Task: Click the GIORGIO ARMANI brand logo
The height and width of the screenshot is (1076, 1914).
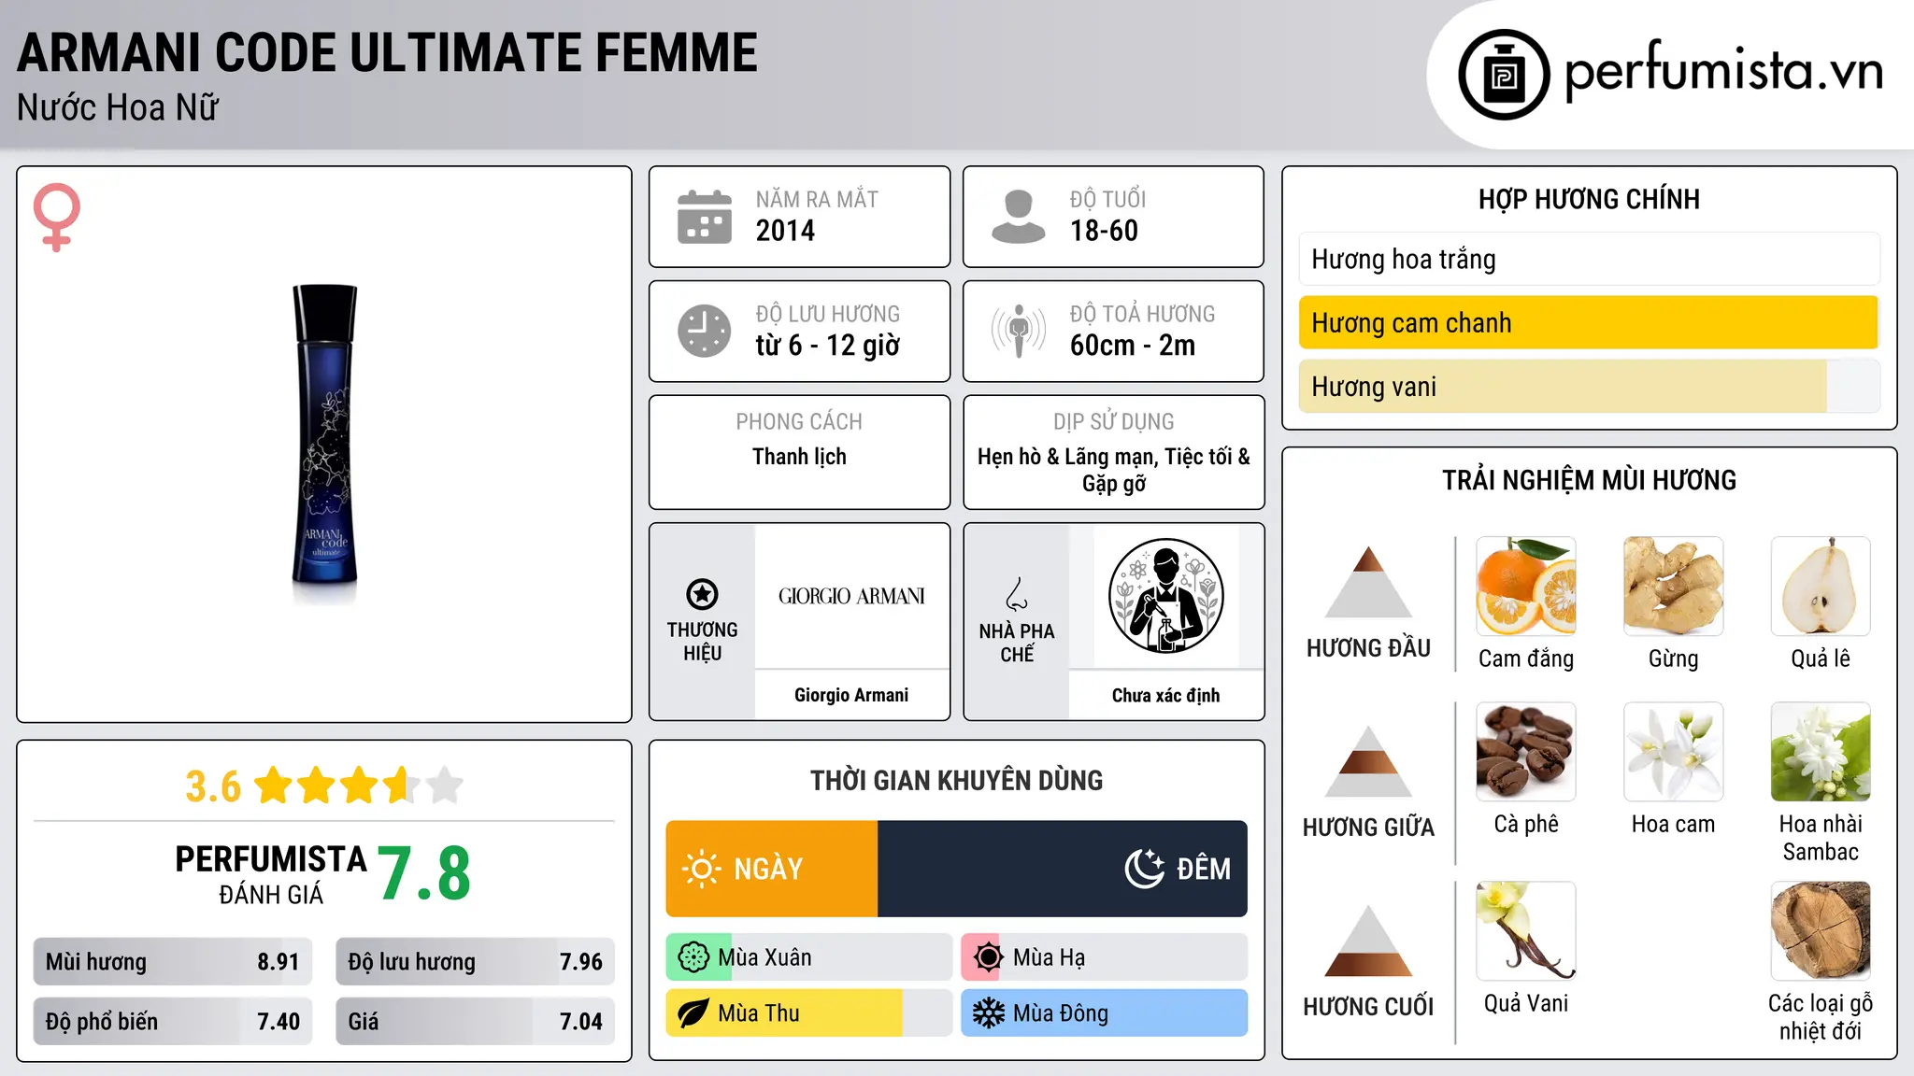Action: [851, 596]
